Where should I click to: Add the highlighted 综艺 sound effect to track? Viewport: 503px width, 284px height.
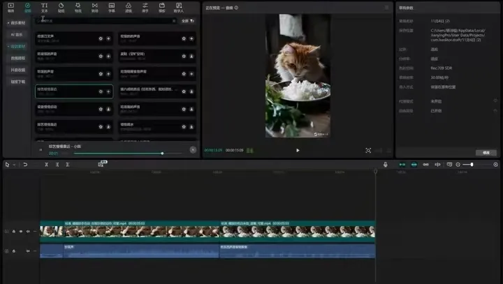point(108,91)
